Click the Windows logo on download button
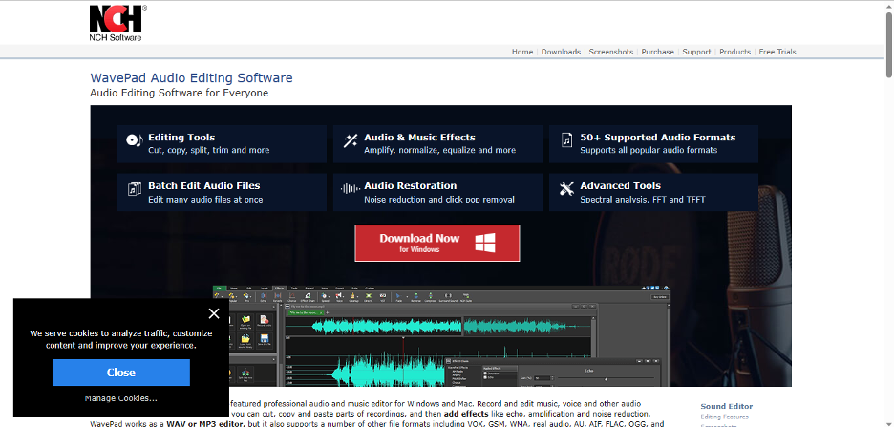The image size is (894, 428). coord(485,243)
